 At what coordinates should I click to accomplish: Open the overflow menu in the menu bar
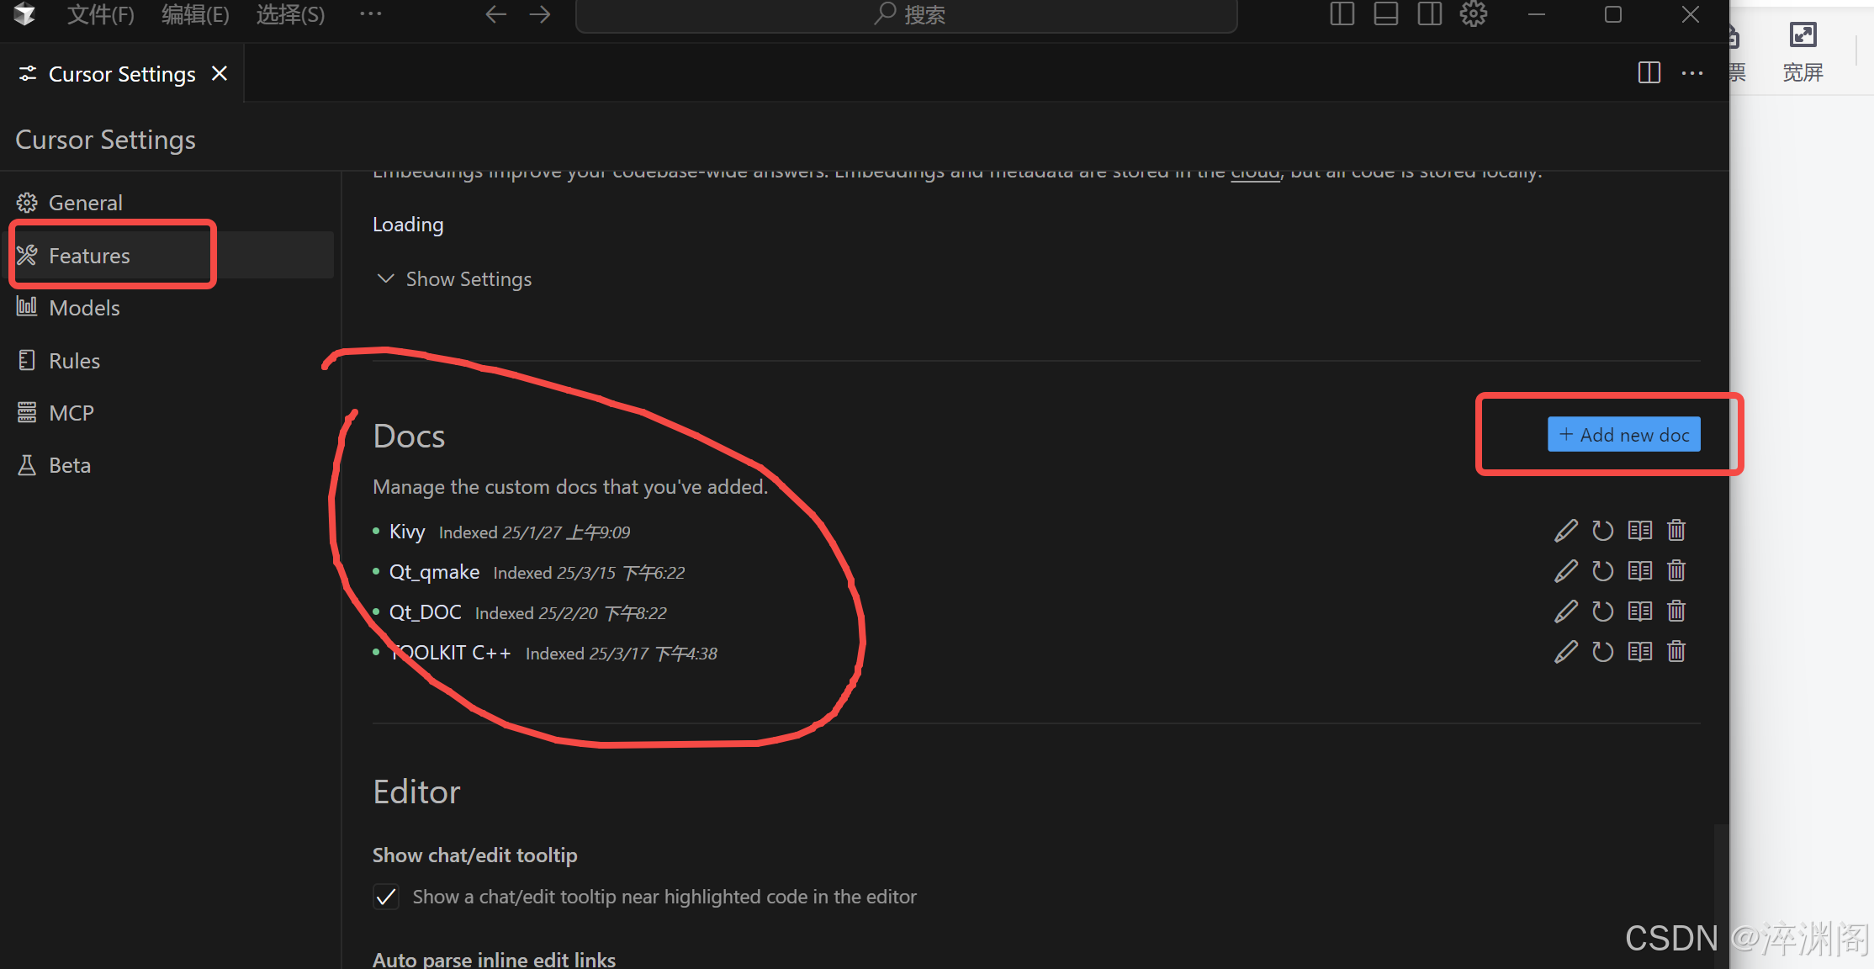tap(370, 14)
